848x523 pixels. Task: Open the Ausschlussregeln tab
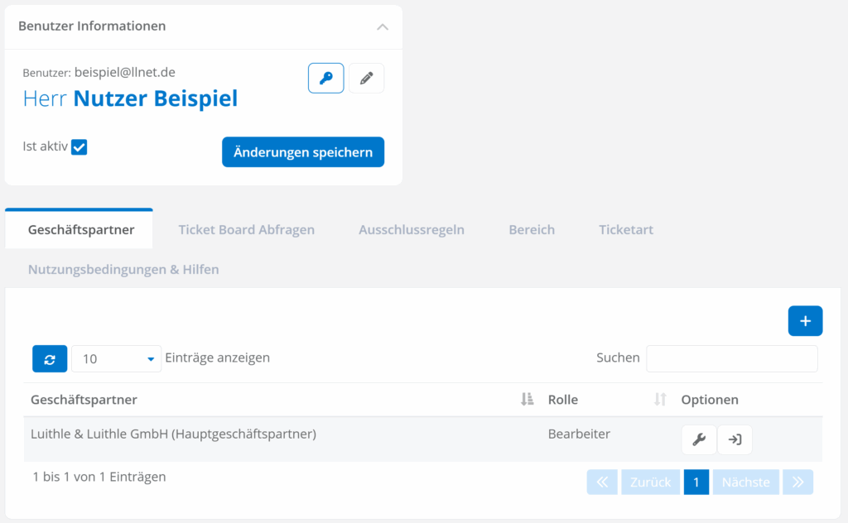(412, 230)
